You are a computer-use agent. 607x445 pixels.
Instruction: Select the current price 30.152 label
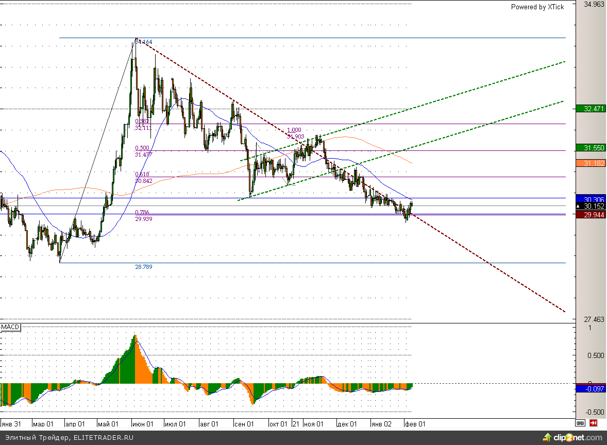click(x=591, y=206)
